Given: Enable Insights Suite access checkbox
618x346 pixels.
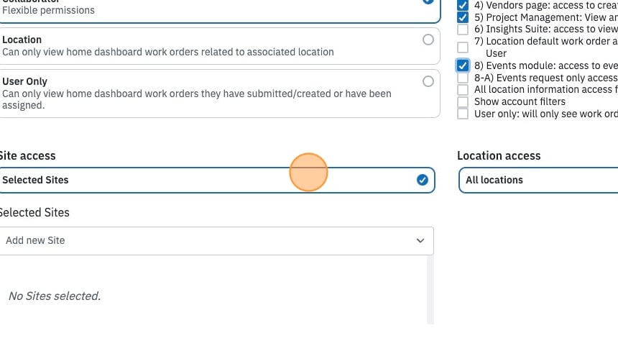Looking at the screenshot, I should 463,29.
